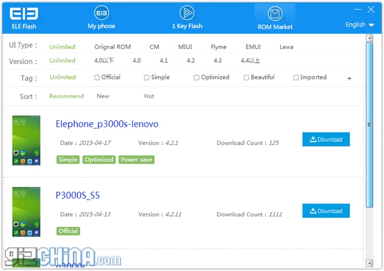Check the Simple tag checkbox
Viewport: 384px width, 271px height.
pos(147,78)
